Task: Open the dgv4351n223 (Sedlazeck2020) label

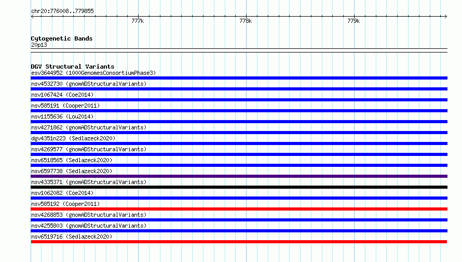Action: [73, 138]
